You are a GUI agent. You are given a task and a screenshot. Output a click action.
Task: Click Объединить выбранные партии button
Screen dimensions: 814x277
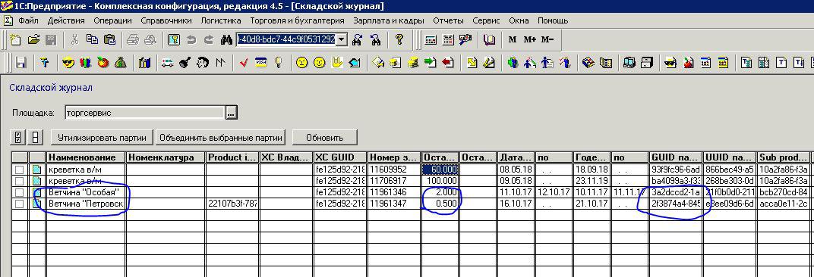(x=221, y=138)
